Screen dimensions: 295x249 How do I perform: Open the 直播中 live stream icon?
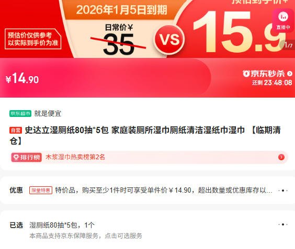pos(283,20)
